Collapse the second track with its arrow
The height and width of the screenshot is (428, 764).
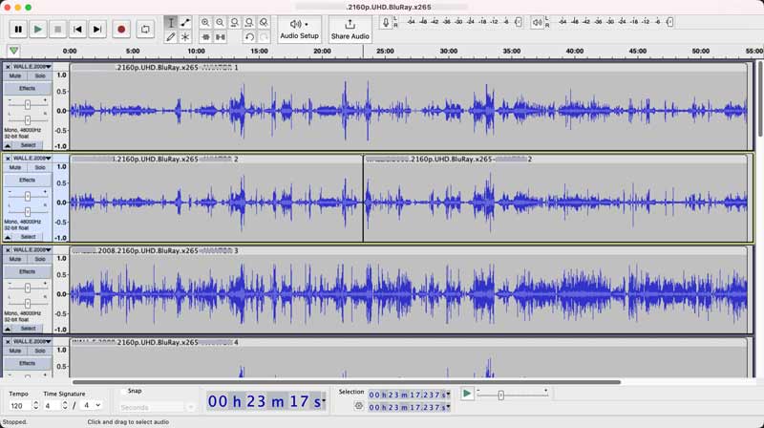coord(8,237)
